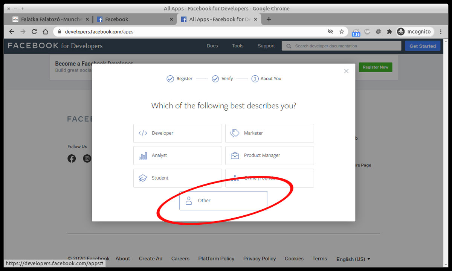
Task: Click the browser home icon
Action: 46,32
